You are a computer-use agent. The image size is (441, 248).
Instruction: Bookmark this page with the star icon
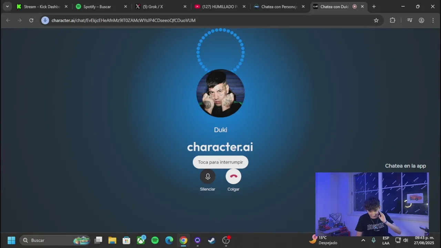[x=376, y=20]
